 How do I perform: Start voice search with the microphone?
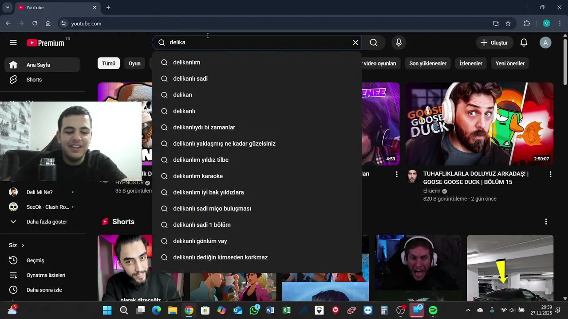pos(398,43)
